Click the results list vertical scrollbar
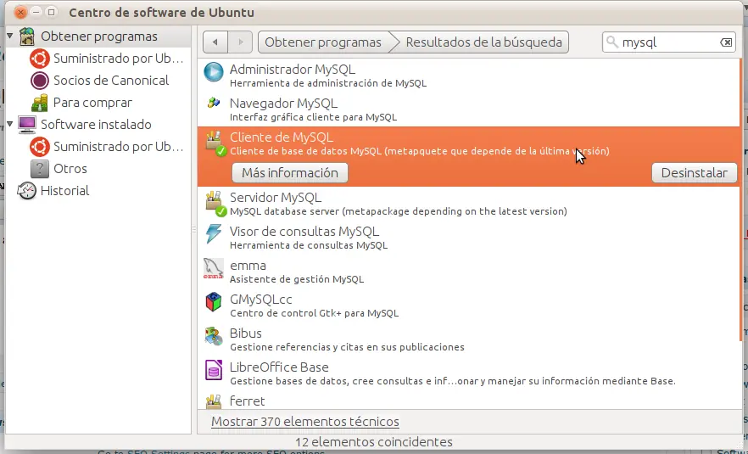The width and height of the screenshot is (748, 454). (741, 200)
